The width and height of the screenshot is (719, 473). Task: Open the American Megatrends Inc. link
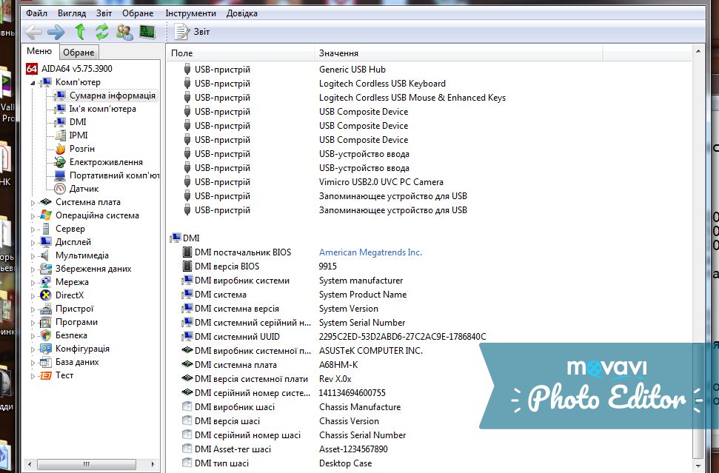click(370, 252)
